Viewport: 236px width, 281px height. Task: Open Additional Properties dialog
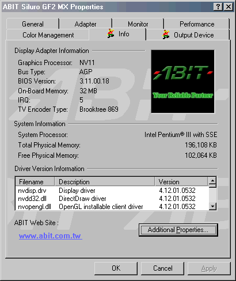click(x=178, y=230)
